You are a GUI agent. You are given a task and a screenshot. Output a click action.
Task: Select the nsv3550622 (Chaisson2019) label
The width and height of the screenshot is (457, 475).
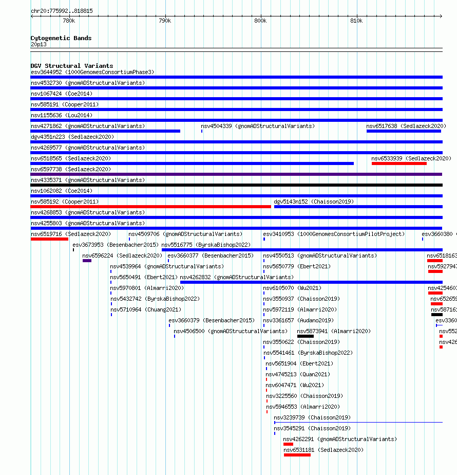tap(301, 342)
